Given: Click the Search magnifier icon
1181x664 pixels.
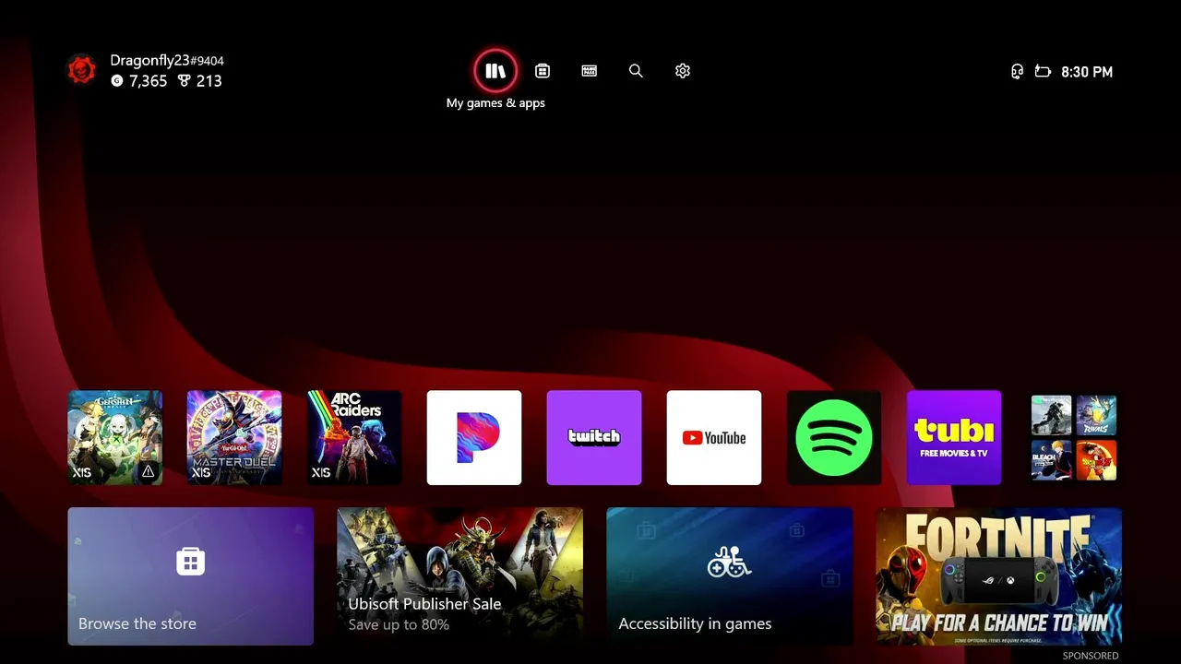Looking at the screenshot, I should (636, 71).
